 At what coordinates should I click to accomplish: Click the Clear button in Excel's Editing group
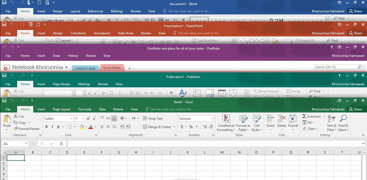[x=310, y=129]
